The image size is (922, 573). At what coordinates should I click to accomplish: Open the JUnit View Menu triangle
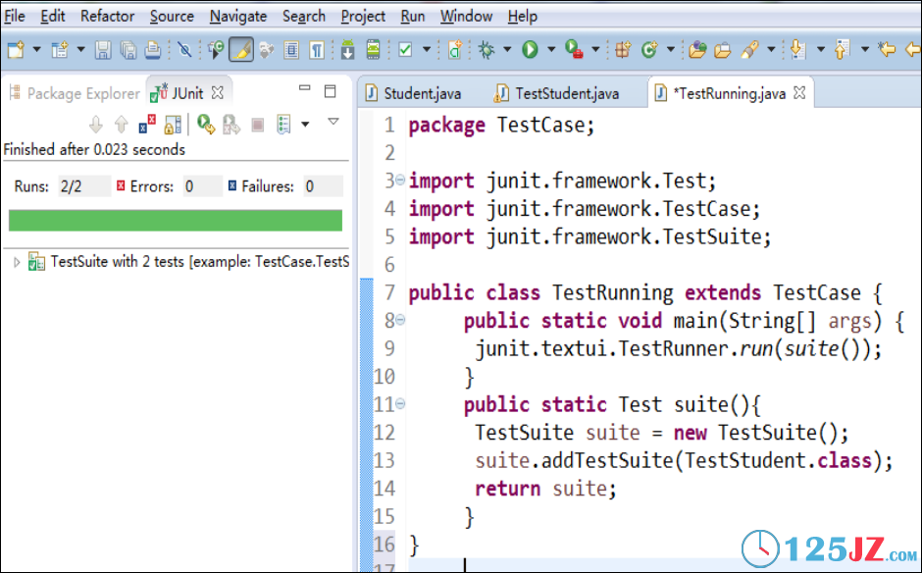tap(333, 122)
